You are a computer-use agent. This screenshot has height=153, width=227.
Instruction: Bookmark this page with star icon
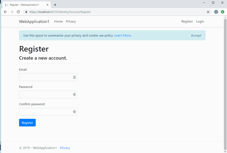coord(208,12)
